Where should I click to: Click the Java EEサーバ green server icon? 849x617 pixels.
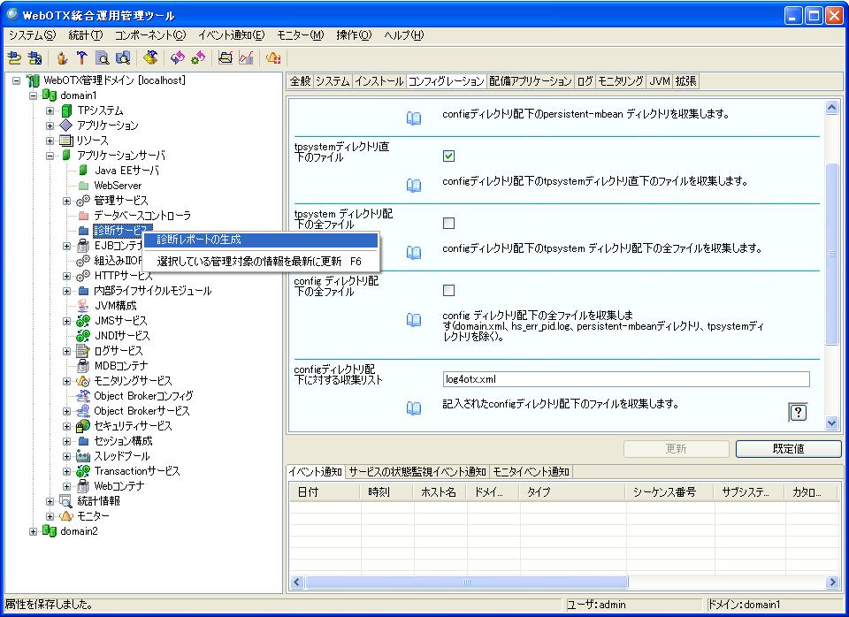(83, 171)
